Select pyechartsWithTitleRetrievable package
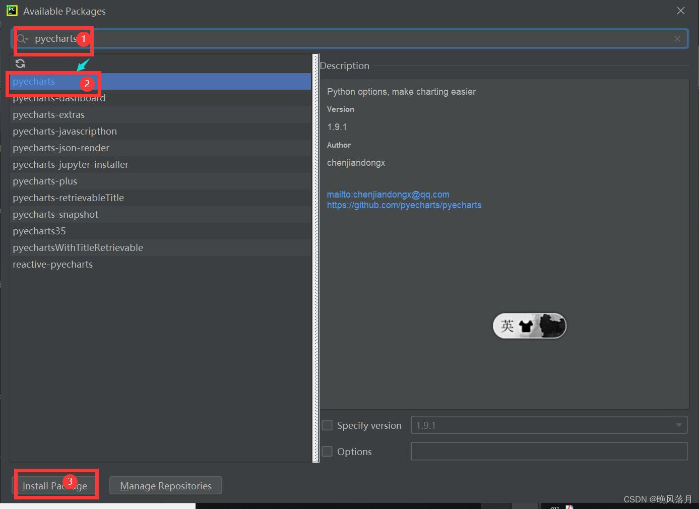The width and height of the screenshot is (699, 509). coord(160,248)
